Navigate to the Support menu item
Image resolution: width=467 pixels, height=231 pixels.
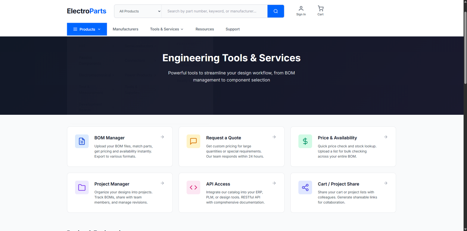(233, 29)
